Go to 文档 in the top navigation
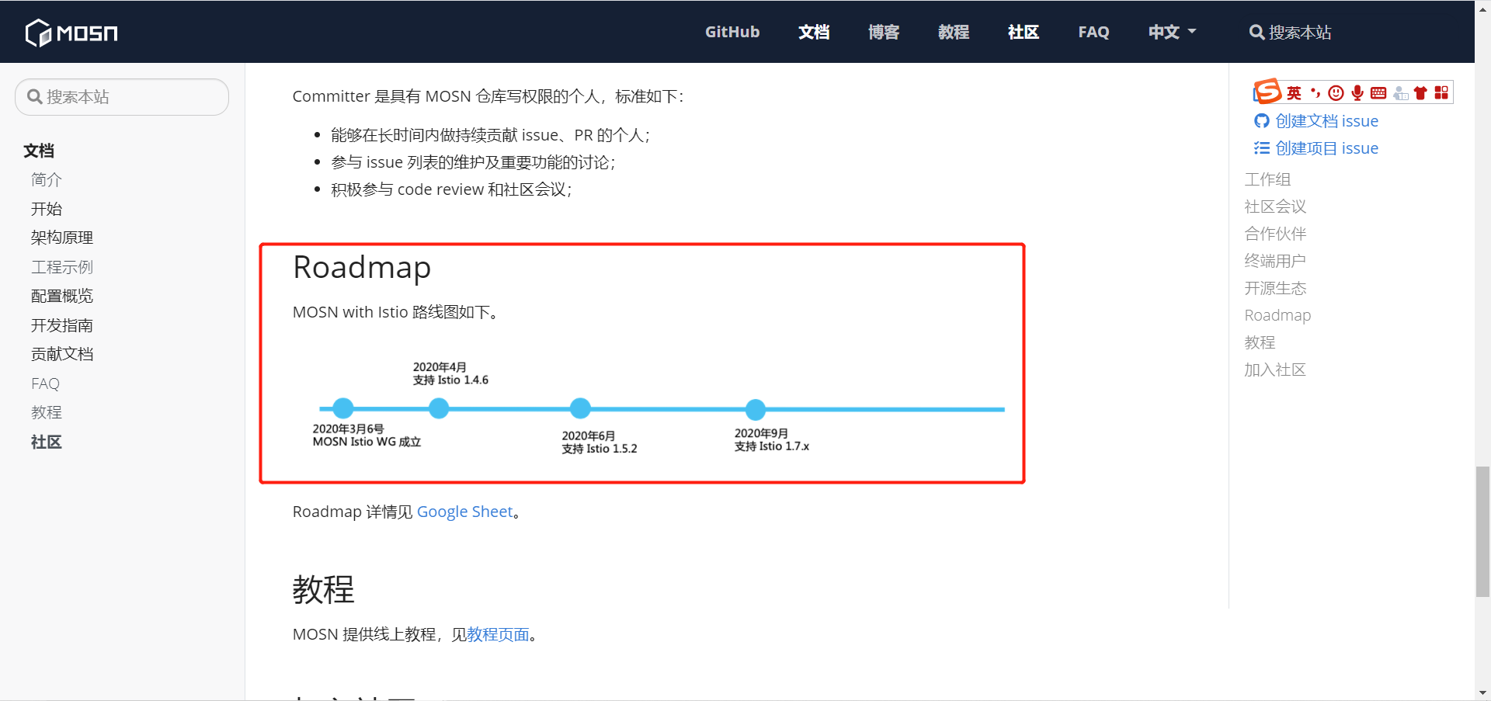 pos(814,32)
